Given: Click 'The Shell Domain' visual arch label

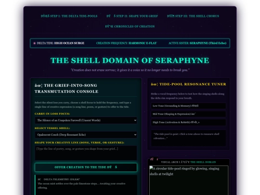Looking at the screenshot, I should [x=203, y=162].
